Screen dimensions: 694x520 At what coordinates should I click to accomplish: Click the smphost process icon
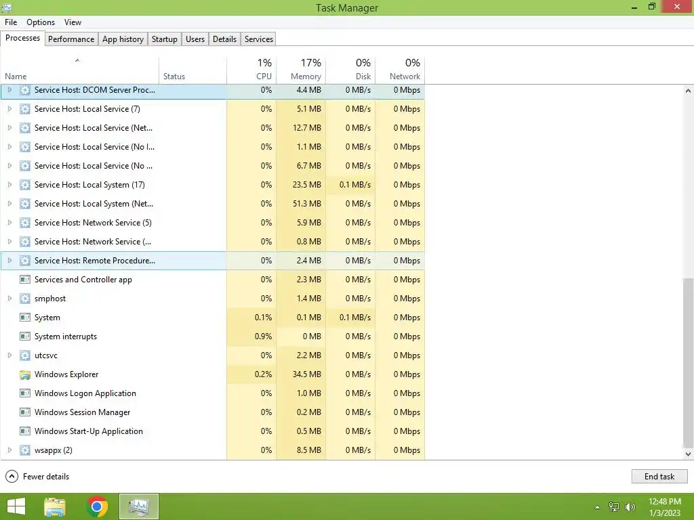coord(25,299)
